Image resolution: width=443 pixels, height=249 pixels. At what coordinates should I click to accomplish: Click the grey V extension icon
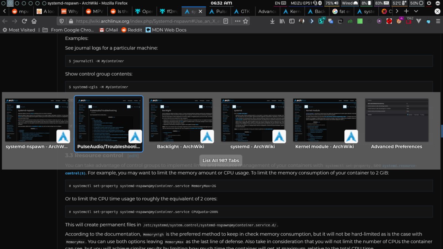419,21
